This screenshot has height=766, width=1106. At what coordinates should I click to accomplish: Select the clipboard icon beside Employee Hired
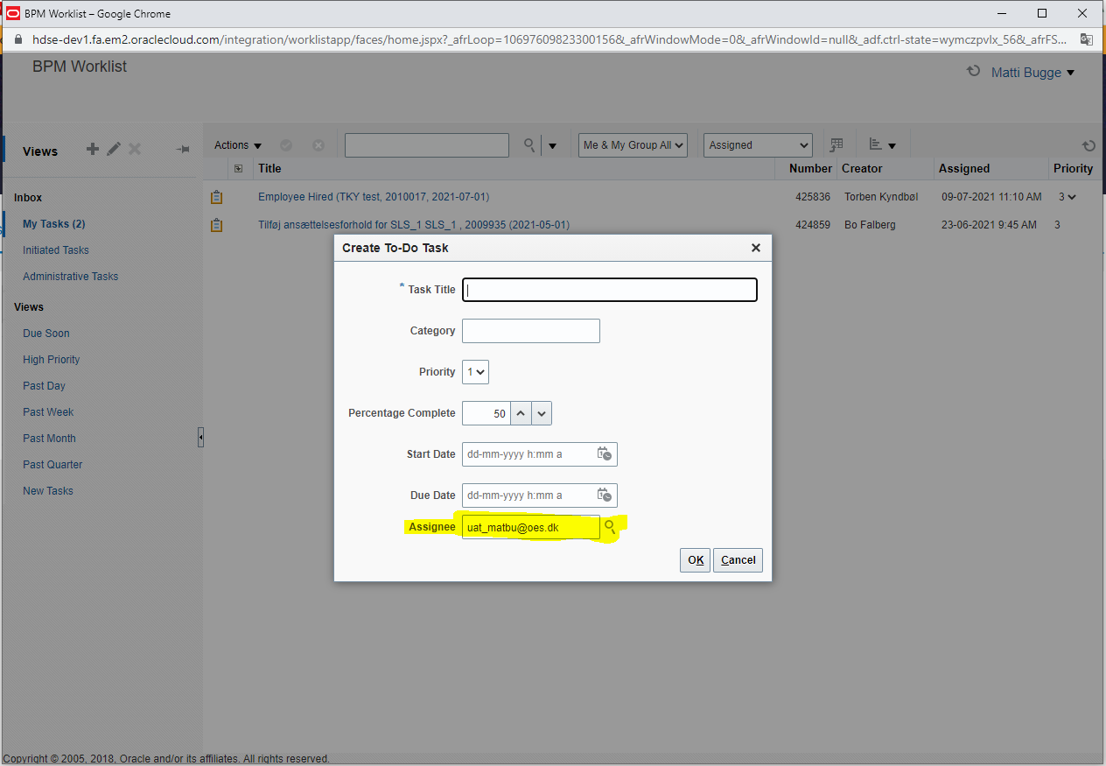(x=216, y=196)
